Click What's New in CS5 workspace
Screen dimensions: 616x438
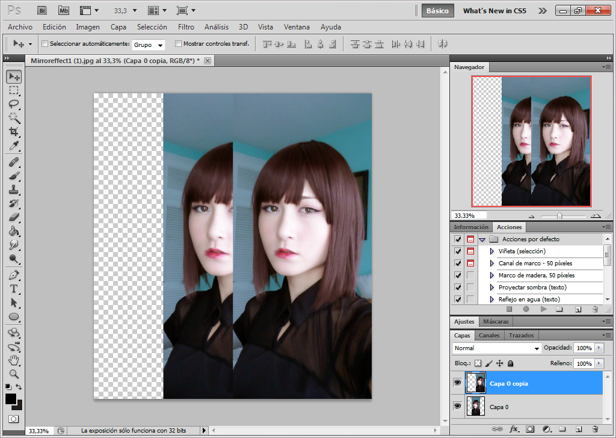click(494, 11)
